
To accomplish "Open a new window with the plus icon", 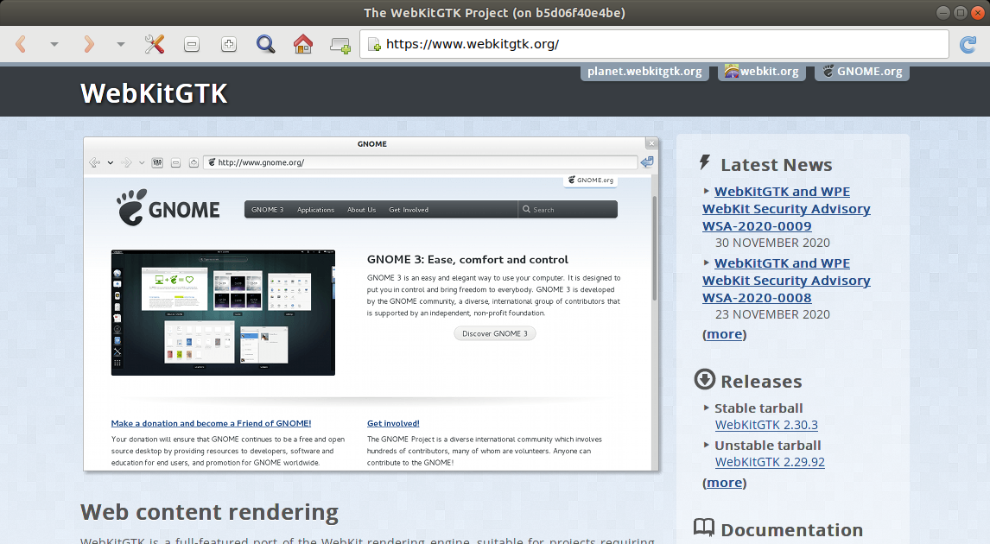I will (340, 43).
